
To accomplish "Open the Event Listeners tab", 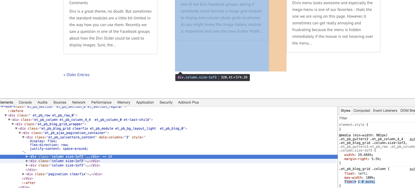I will click(x=385, y=111).
